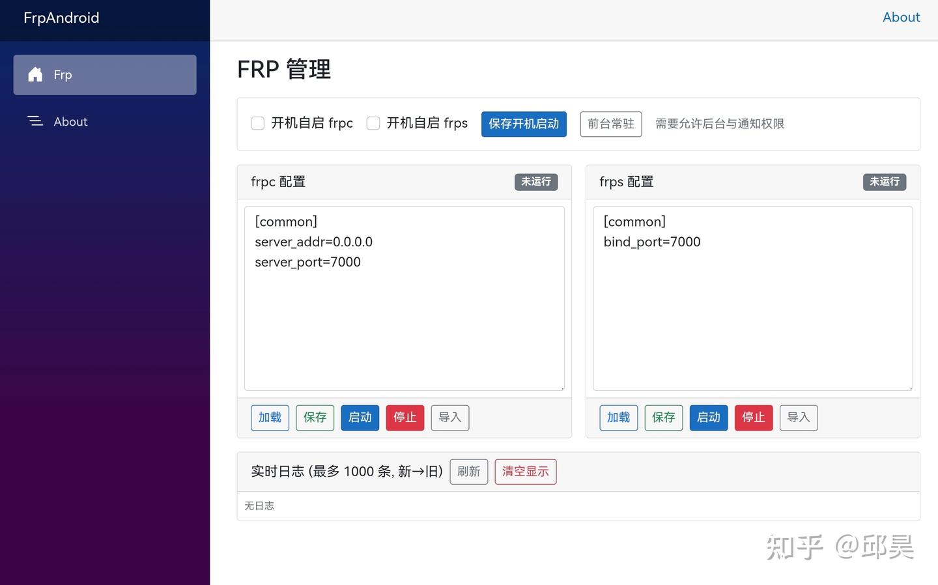Click the frpc 未运行 status badge
Screen dimensions: 938x585
[x=536, y=182]
